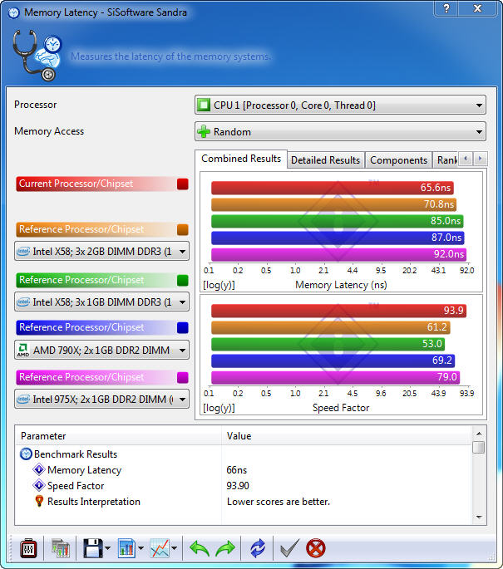Refresh the benchmark with blue arrows icon
The height and width of the screenshot is (569, 503).
click(258, 548)
